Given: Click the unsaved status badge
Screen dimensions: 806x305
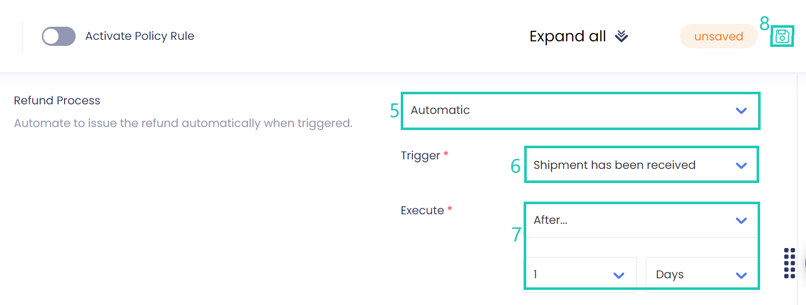Looking at the screenshot, I should 718,36.
